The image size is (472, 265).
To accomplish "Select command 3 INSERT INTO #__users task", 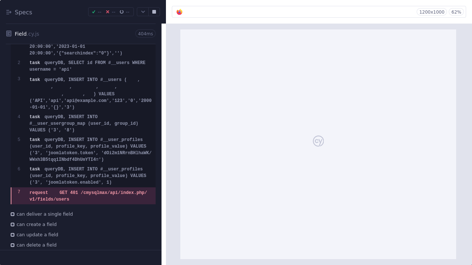I will pyautogui.click(x=83, y=93).
